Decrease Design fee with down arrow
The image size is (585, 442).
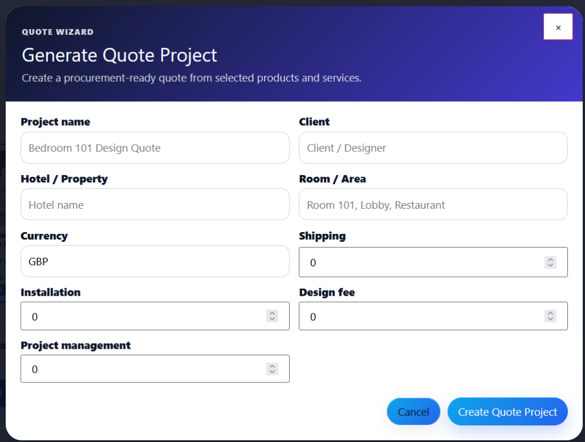click(x=550, y=319)
